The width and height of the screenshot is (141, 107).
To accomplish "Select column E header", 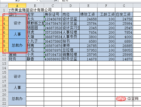I will 88,6.
